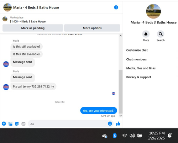Click sender avatar beside first Message sent
178x143 pixels.
tap(6, 64)
